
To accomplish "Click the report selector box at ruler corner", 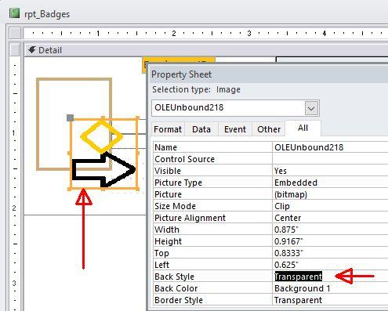I will tap(15, 33).
